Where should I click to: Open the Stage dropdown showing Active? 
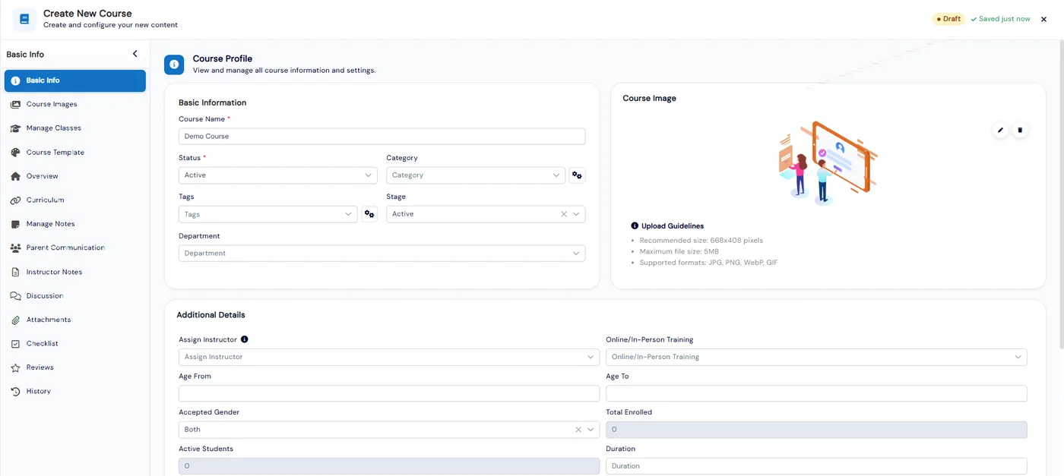[486, 214]
